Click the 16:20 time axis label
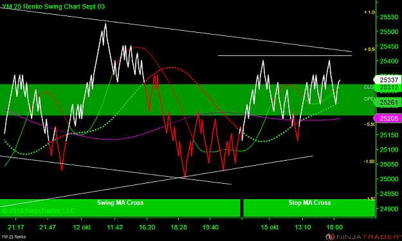The height and width of the screenshot is (241, 402). click(x=147, y=227)
